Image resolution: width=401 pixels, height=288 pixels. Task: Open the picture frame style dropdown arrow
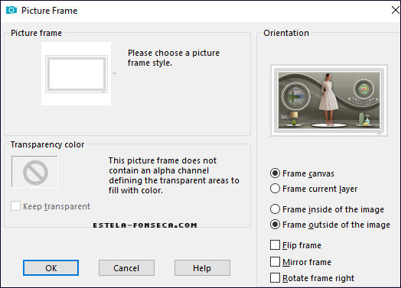pyautogui.click(x=114, y=73)
